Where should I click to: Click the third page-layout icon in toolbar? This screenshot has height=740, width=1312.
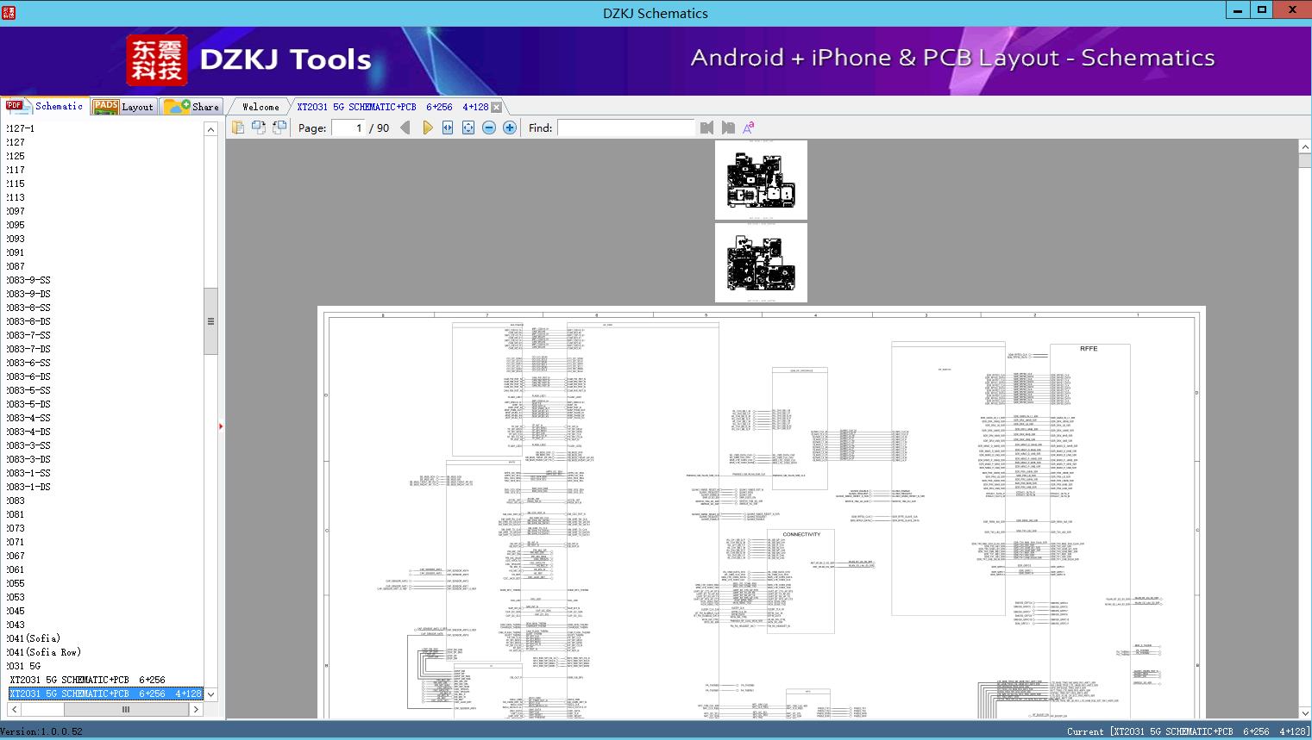coord(279,127)
